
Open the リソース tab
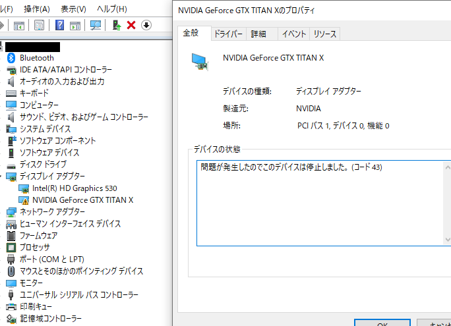[325, 34]
